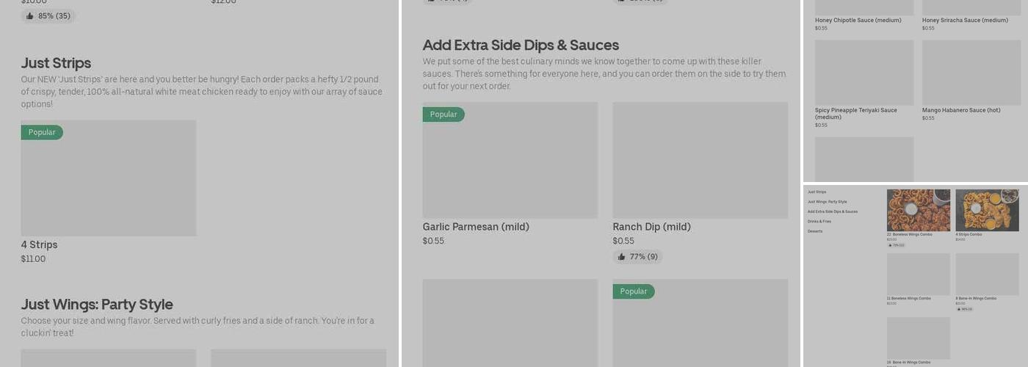Click the thumbs-up icon on Ranch Dip rating

(x=621, y=257)
